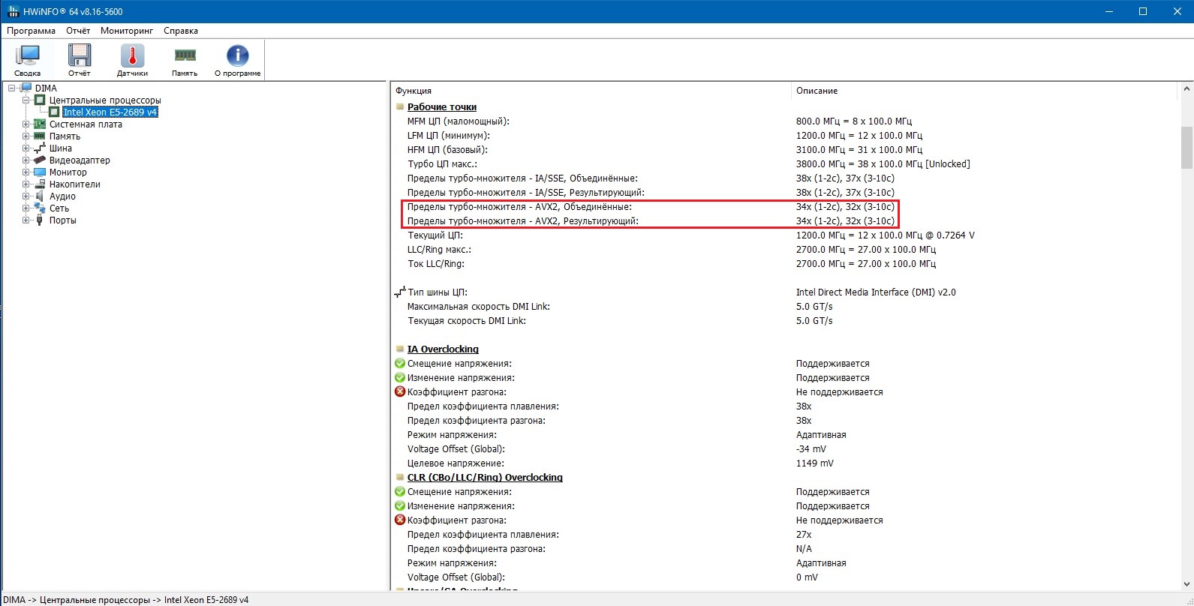Collapse the DIMA root tree node
This screenshot has width=1194, height=606.
tap(12, 88)
